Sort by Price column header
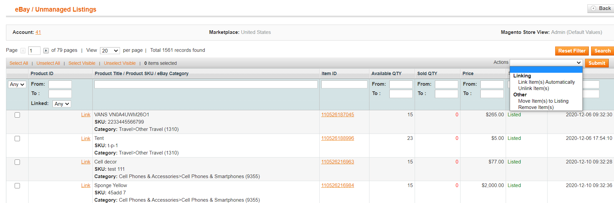The height and width of the screenshot is (203, 614). tap(468, 73)
